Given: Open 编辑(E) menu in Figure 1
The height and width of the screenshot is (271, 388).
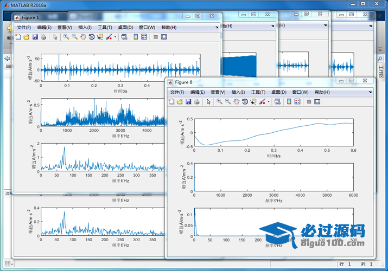Looking at the screenshot, I should [x=44, y=28].
